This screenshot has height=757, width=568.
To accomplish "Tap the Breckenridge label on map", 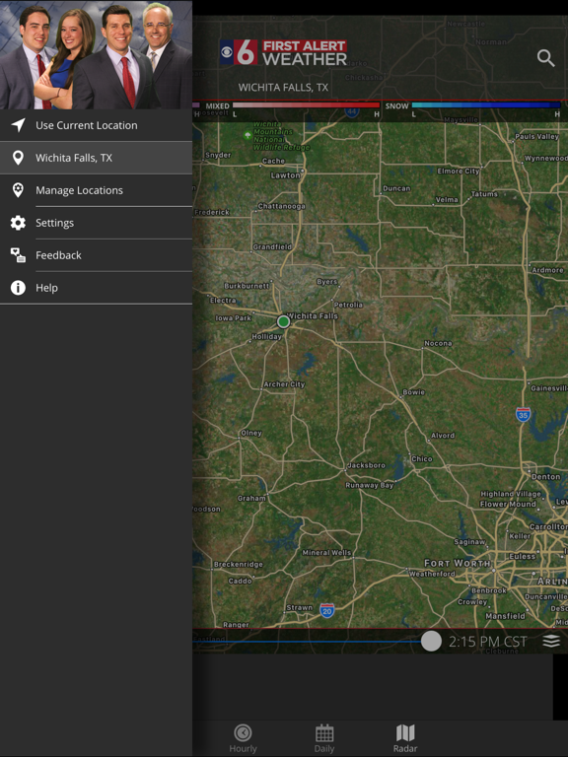I will pyautogui.click(x=238, y=564).
